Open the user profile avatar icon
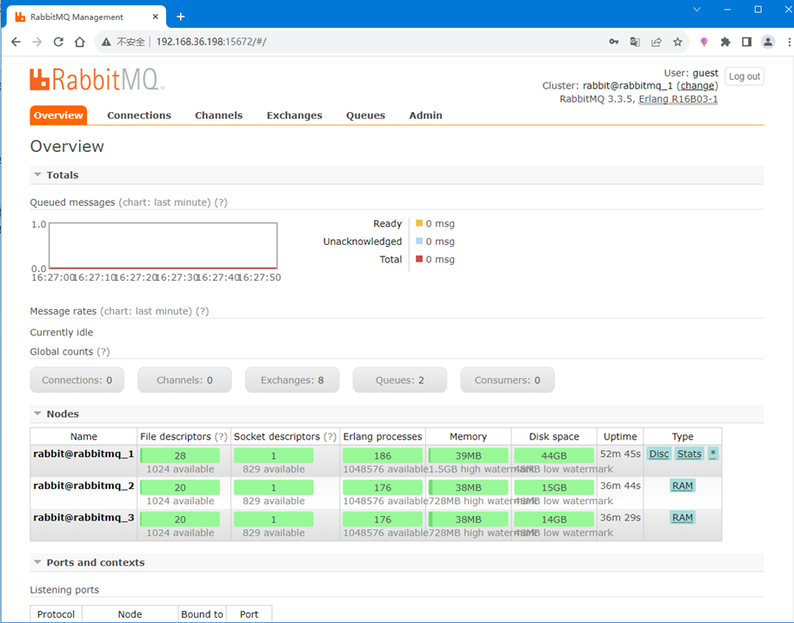Image resolution: width=794 pixels, height=623 pixels. (768, 42)
